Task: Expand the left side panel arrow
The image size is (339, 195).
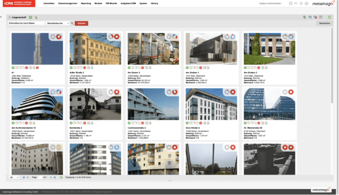Action: [1, 17]
